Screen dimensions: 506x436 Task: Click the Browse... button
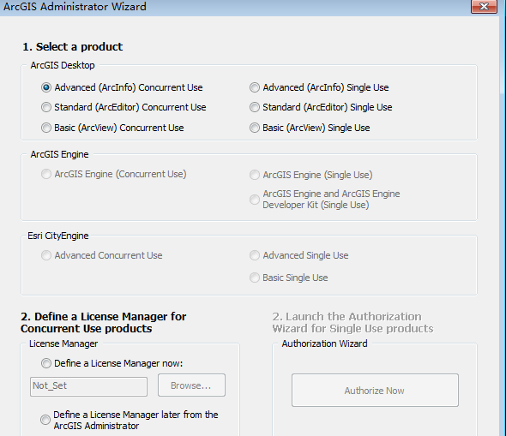pyautogui.click(x=191, y=385)
